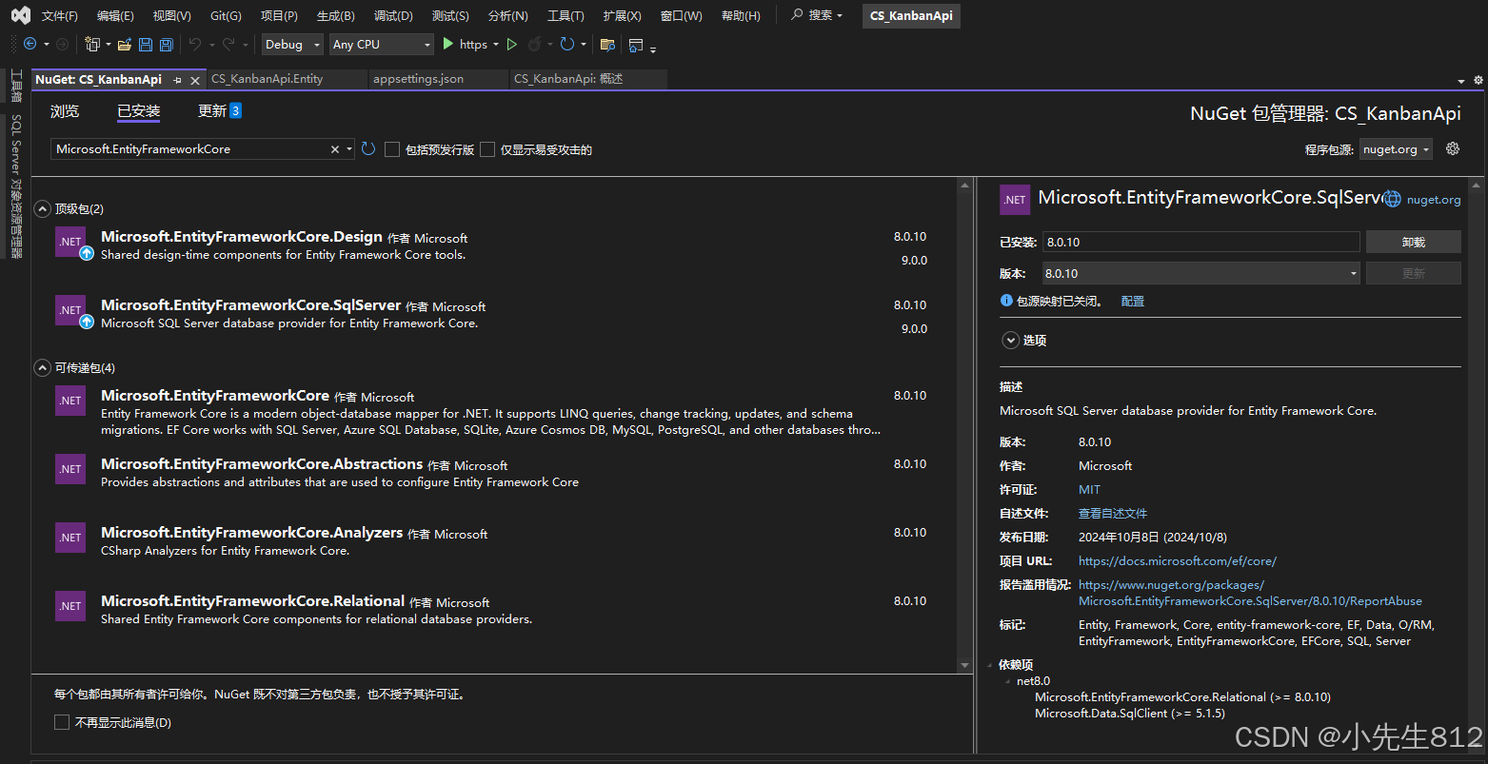This screenshot has height=764, width=1488.
Task: Open the package source nuget.org dropdown
Action: (1396, 149)
